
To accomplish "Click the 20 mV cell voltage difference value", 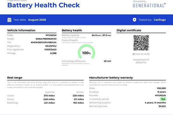I will click(107, 61).
